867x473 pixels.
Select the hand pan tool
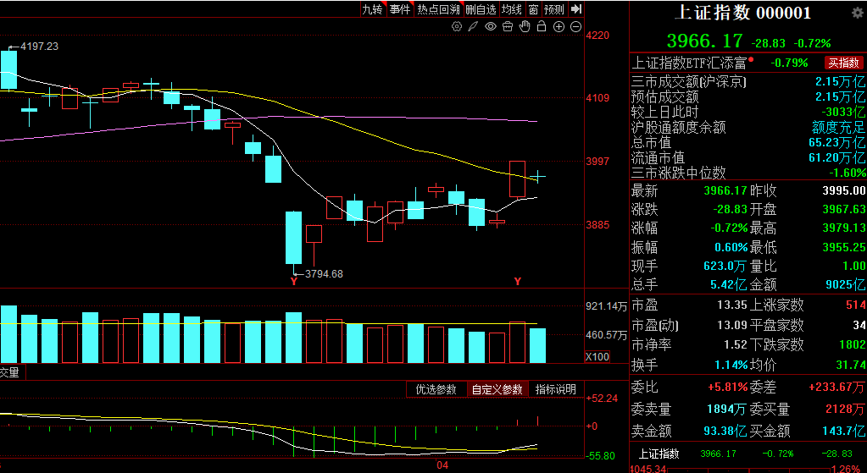tap(525, 27)
